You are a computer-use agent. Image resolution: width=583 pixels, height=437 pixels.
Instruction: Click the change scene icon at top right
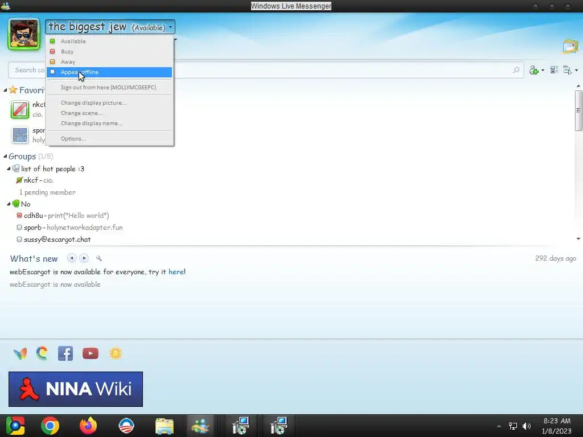click(570, 47)
